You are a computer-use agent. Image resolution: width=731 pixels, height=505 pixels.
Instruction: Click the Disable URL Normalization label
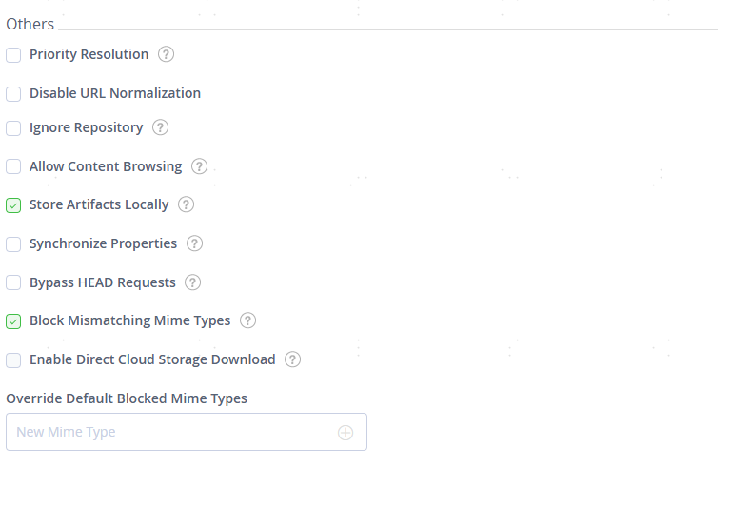(x=115, y=93)
